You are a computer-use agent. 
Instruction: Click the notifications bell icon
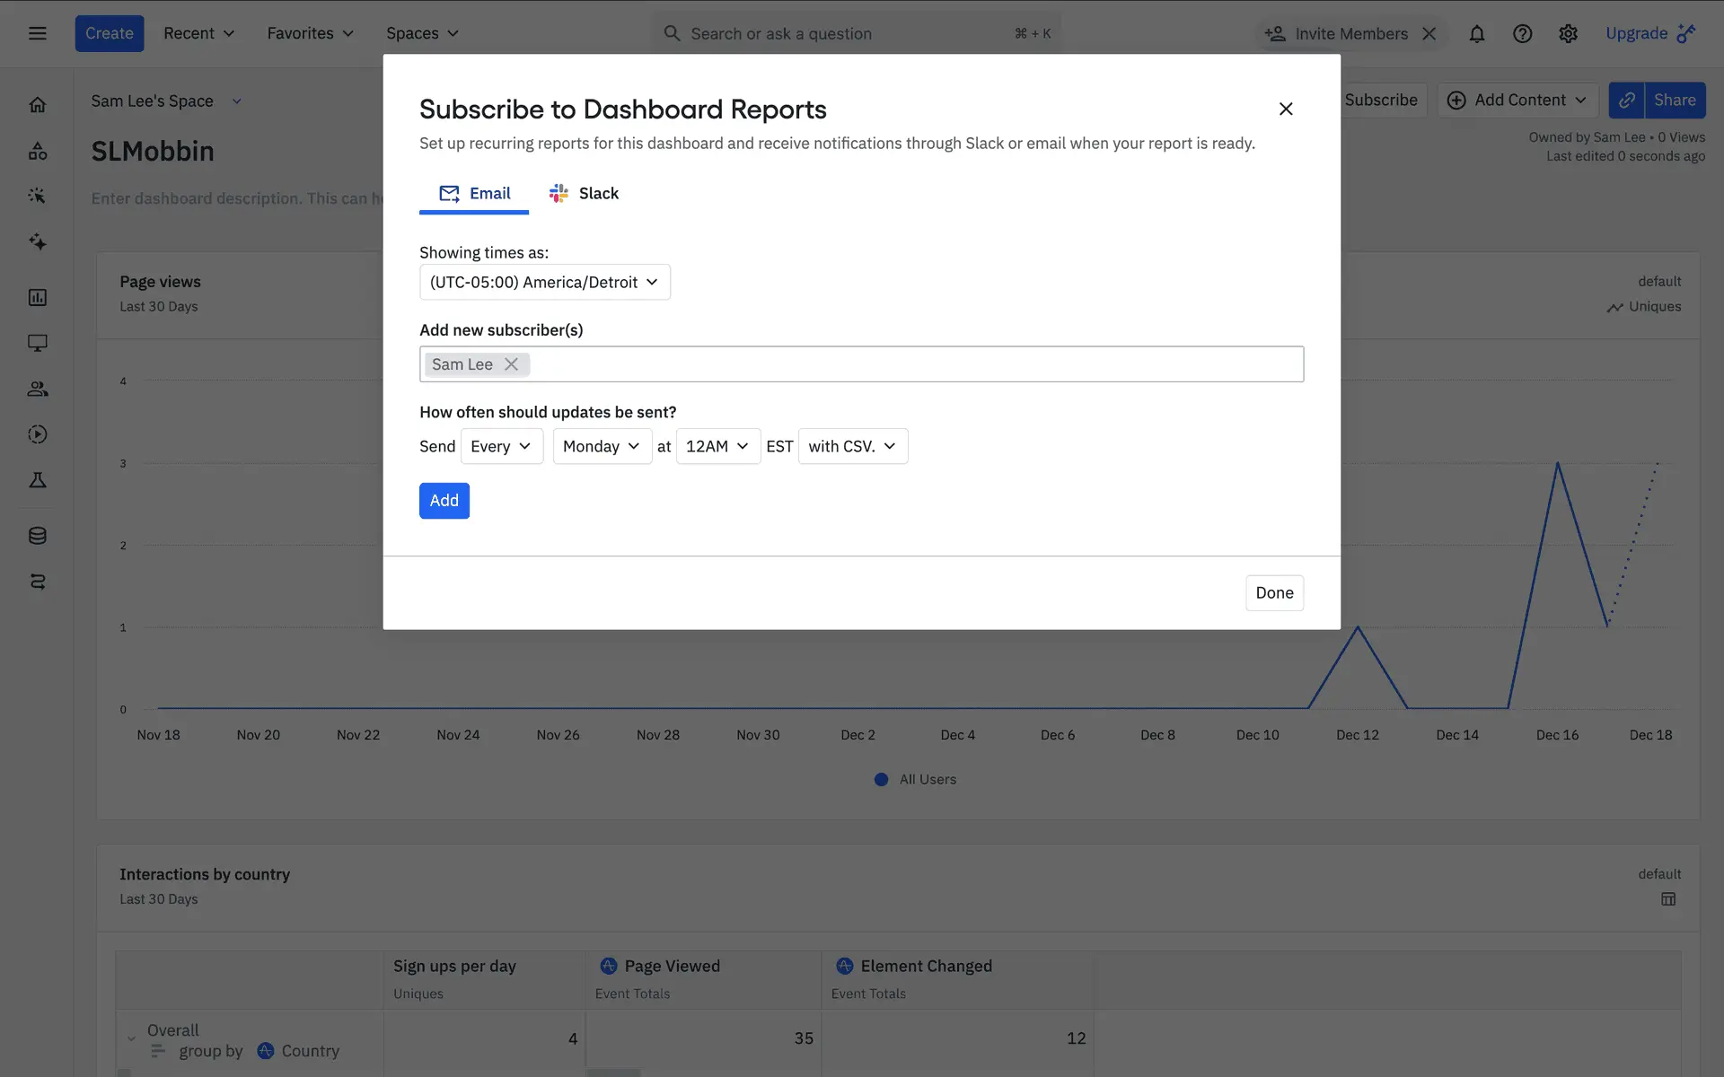click(x=1476, y=33)
